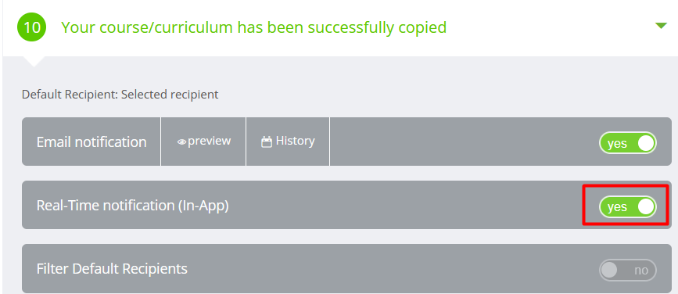Viewport: 678px width, 294px height.
Task: Disable Real-Time notification (In-App) switch
Action: [x=628, y=206]
